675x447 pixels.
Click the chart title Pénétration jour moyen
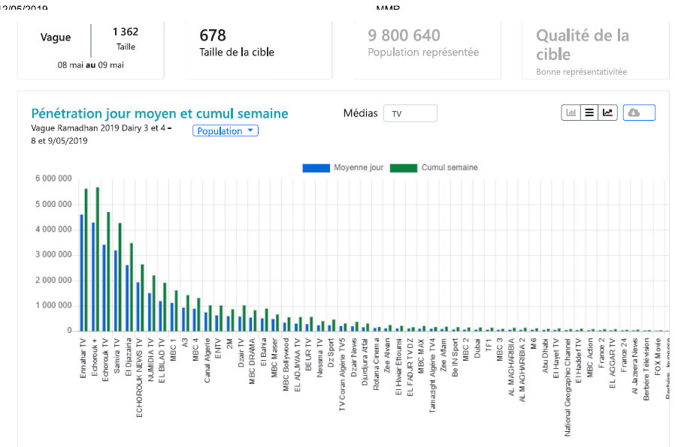point(159,113)
